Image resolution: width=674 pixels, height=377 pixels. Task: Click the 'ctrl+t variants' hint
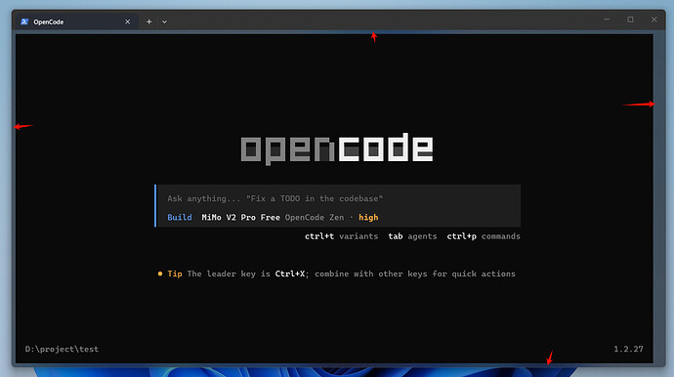341,236
